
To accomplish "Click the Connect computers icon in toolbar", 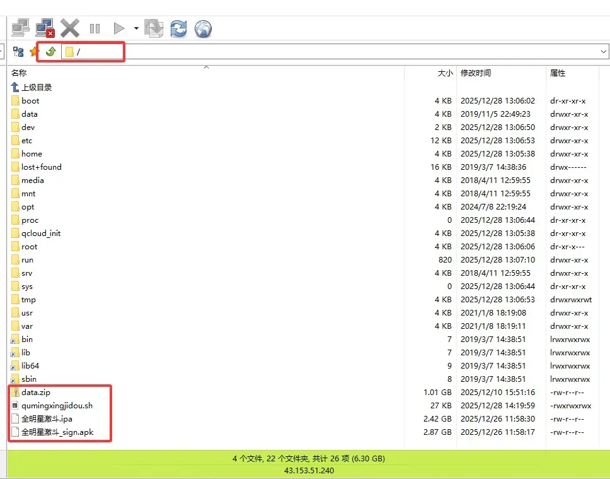I will click(21, 28).
